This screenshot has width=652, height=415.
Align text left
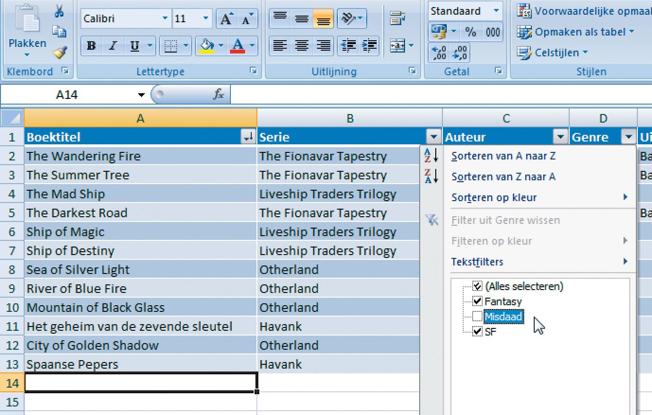coord(280,45)
